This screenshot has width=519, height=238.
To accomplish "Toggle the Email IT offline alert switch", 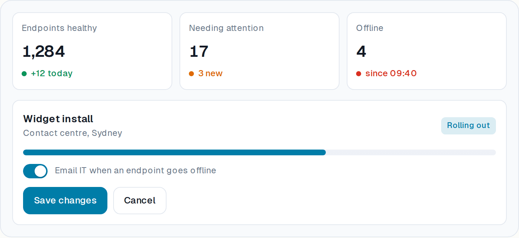I will pos(35,171).
